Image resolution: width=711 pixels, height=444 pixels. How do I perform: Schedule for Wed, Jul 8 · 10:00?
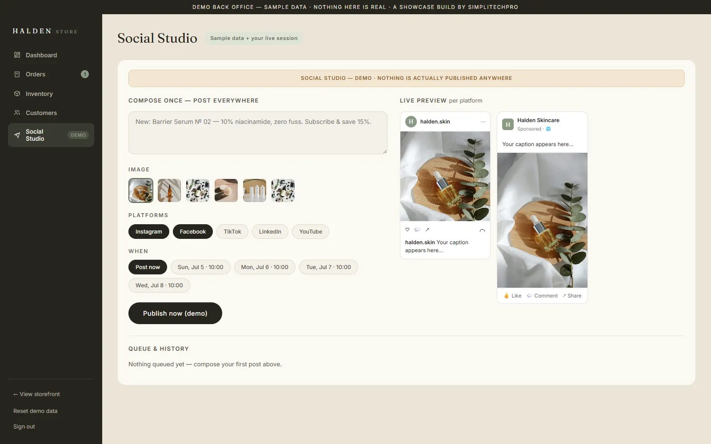pos(159,285)
